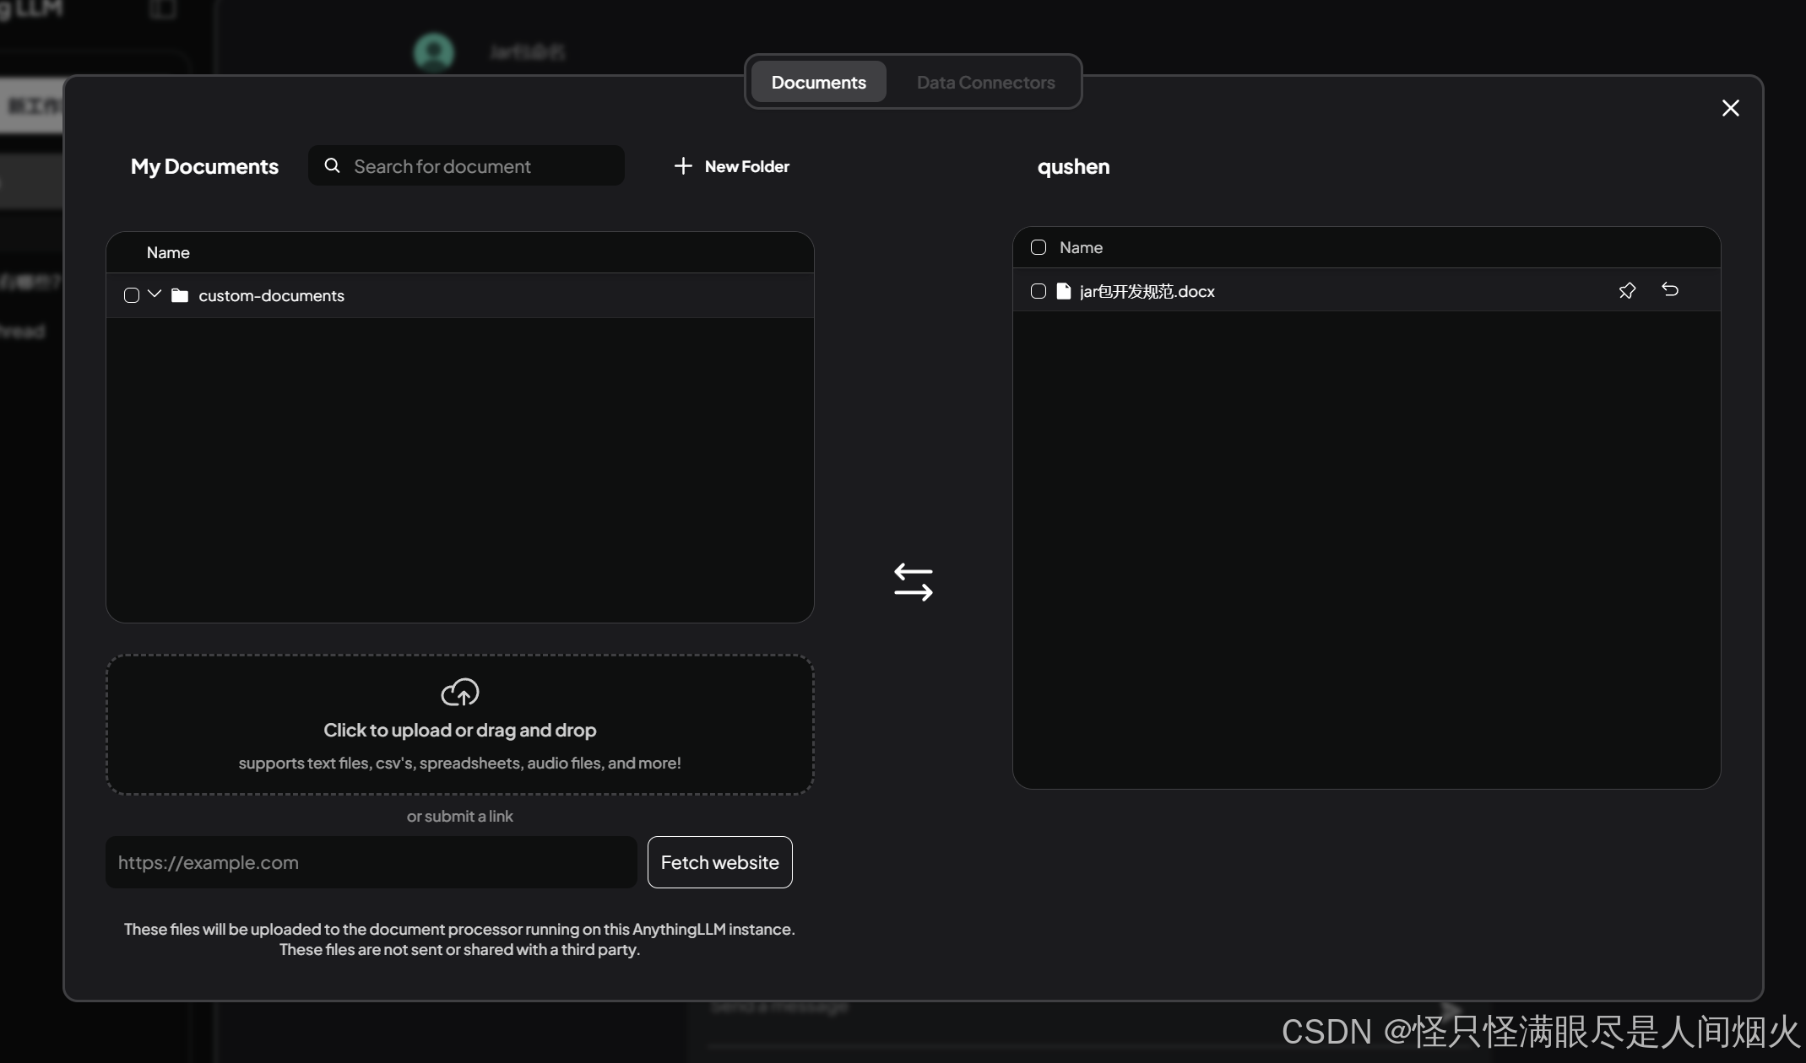
Task: Click the plus icon for New Folder
Action: pos(683,166)
